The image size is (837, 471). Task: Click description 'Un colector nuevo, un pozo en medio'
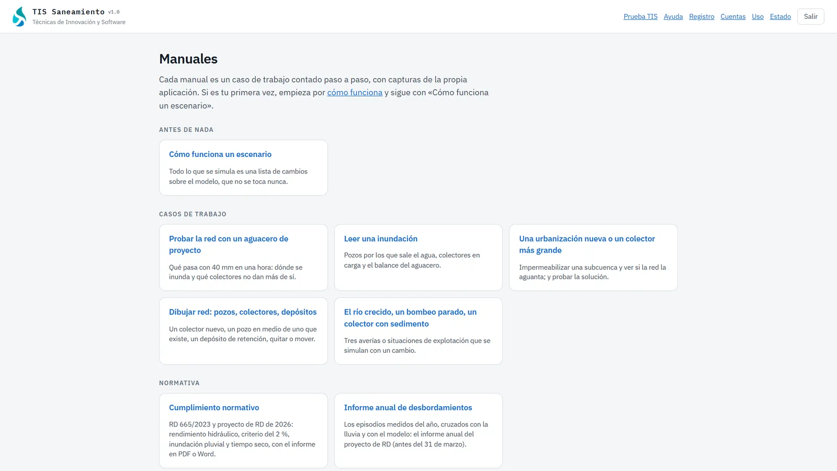click(x=243, y=334)
